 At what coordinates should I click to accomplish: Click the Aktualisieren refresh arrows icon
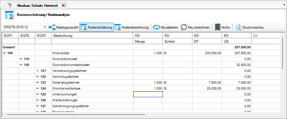coord(156,27)
